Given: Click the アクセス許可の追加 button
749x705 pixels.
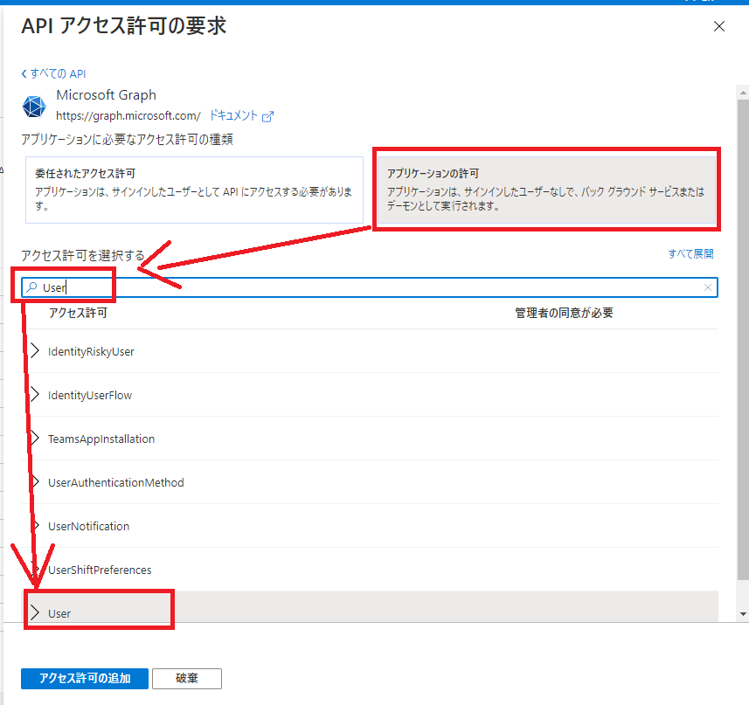Looking at the screenshot, I should coord(85,678).
